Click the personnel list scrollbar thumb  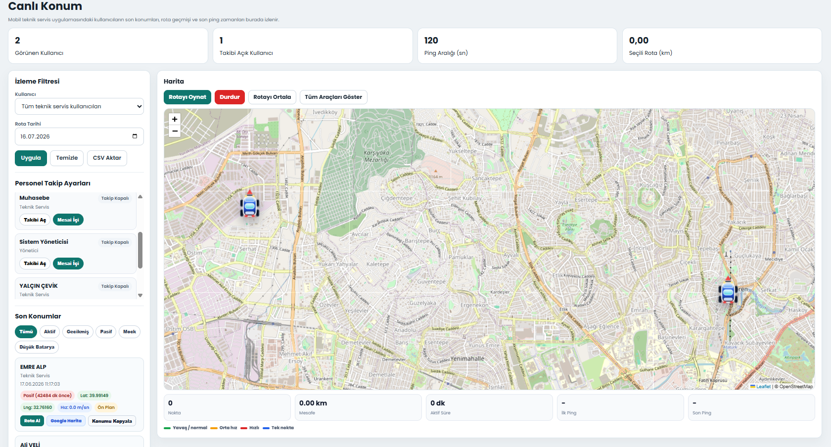click(140, 250)
